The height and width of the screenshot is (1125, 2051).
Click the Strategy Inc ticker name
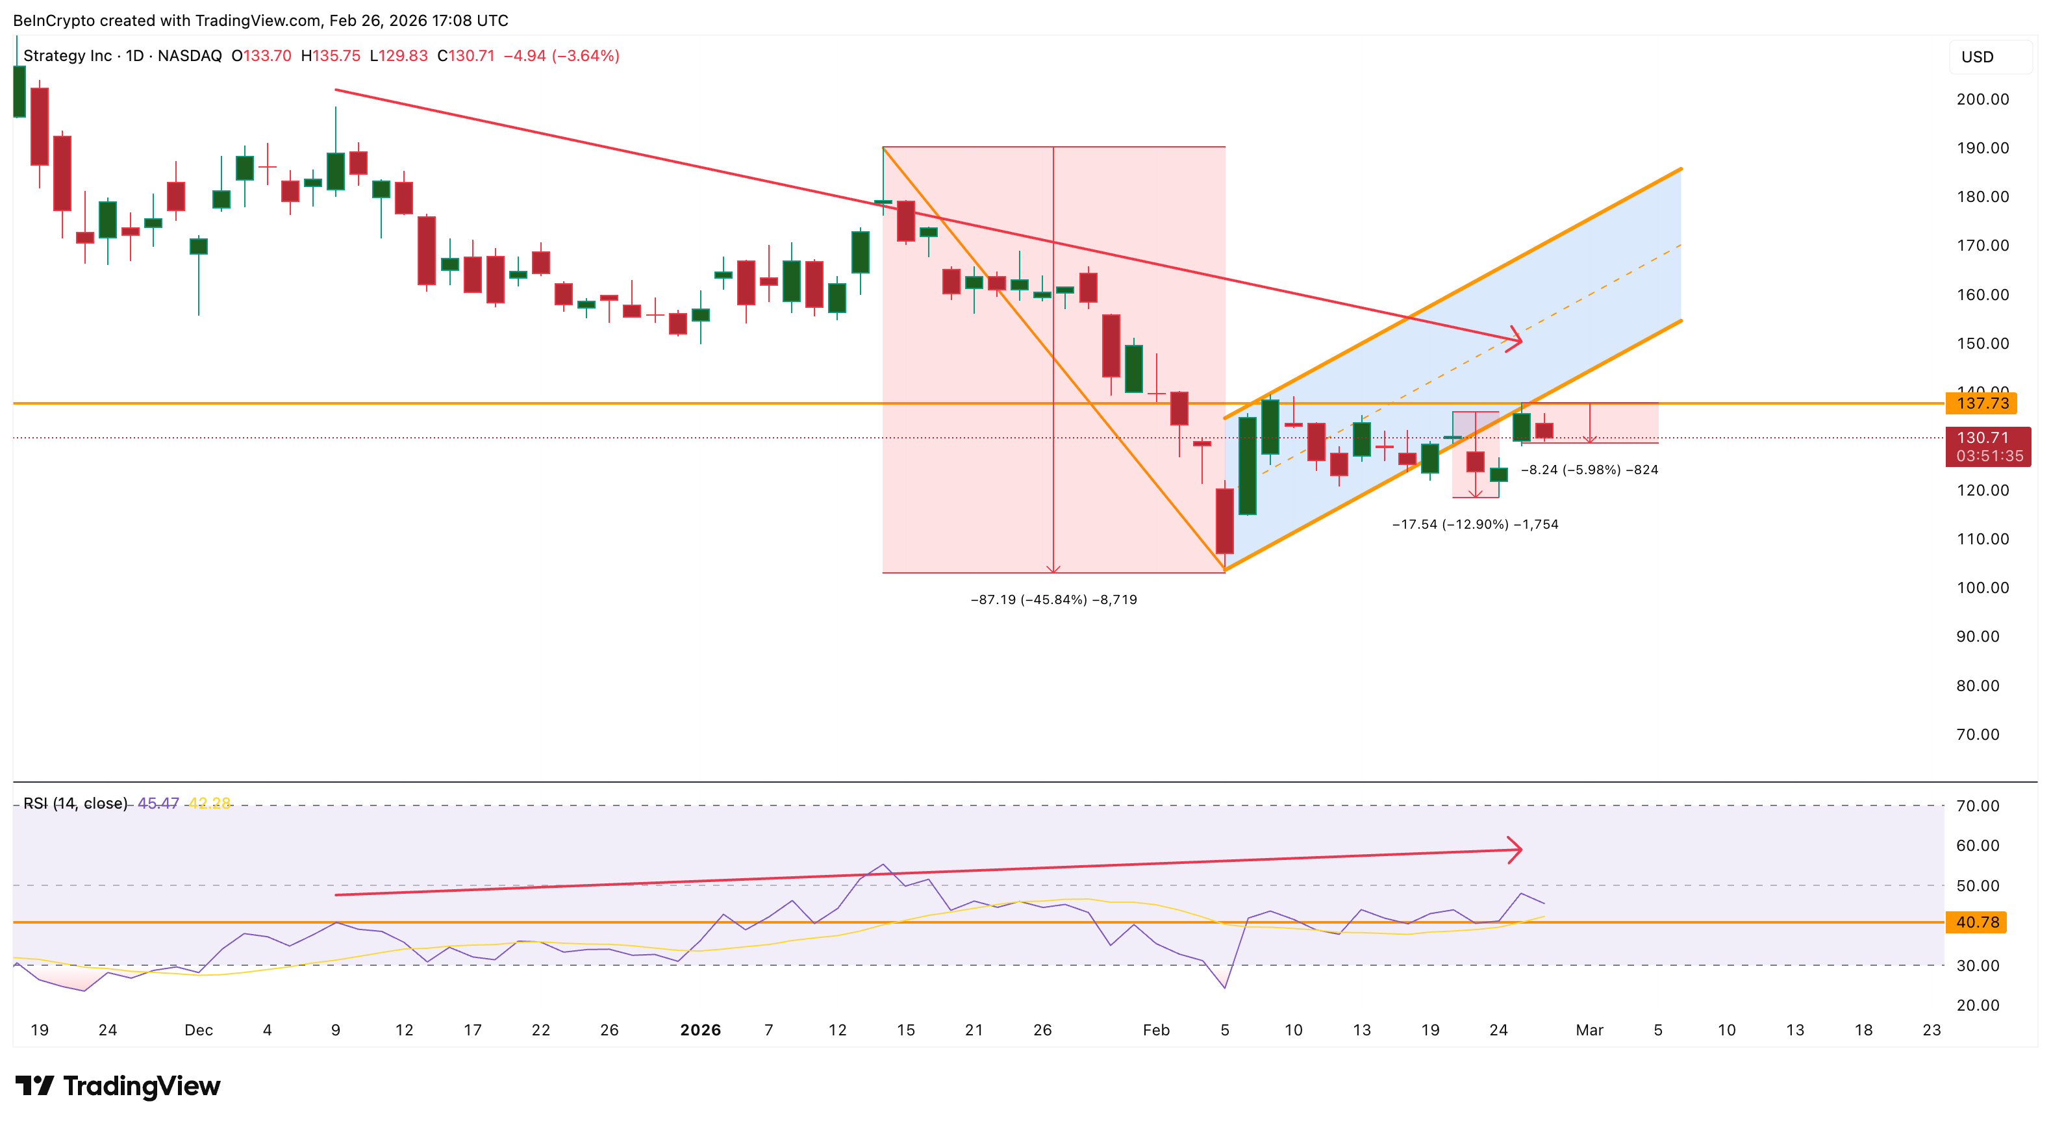66,57
